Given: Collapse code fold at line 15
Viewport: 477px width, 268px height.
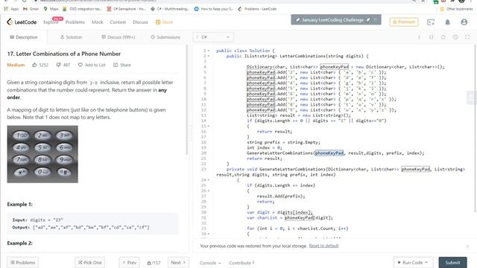Looking at the screenshot, I should coord(209,126).
